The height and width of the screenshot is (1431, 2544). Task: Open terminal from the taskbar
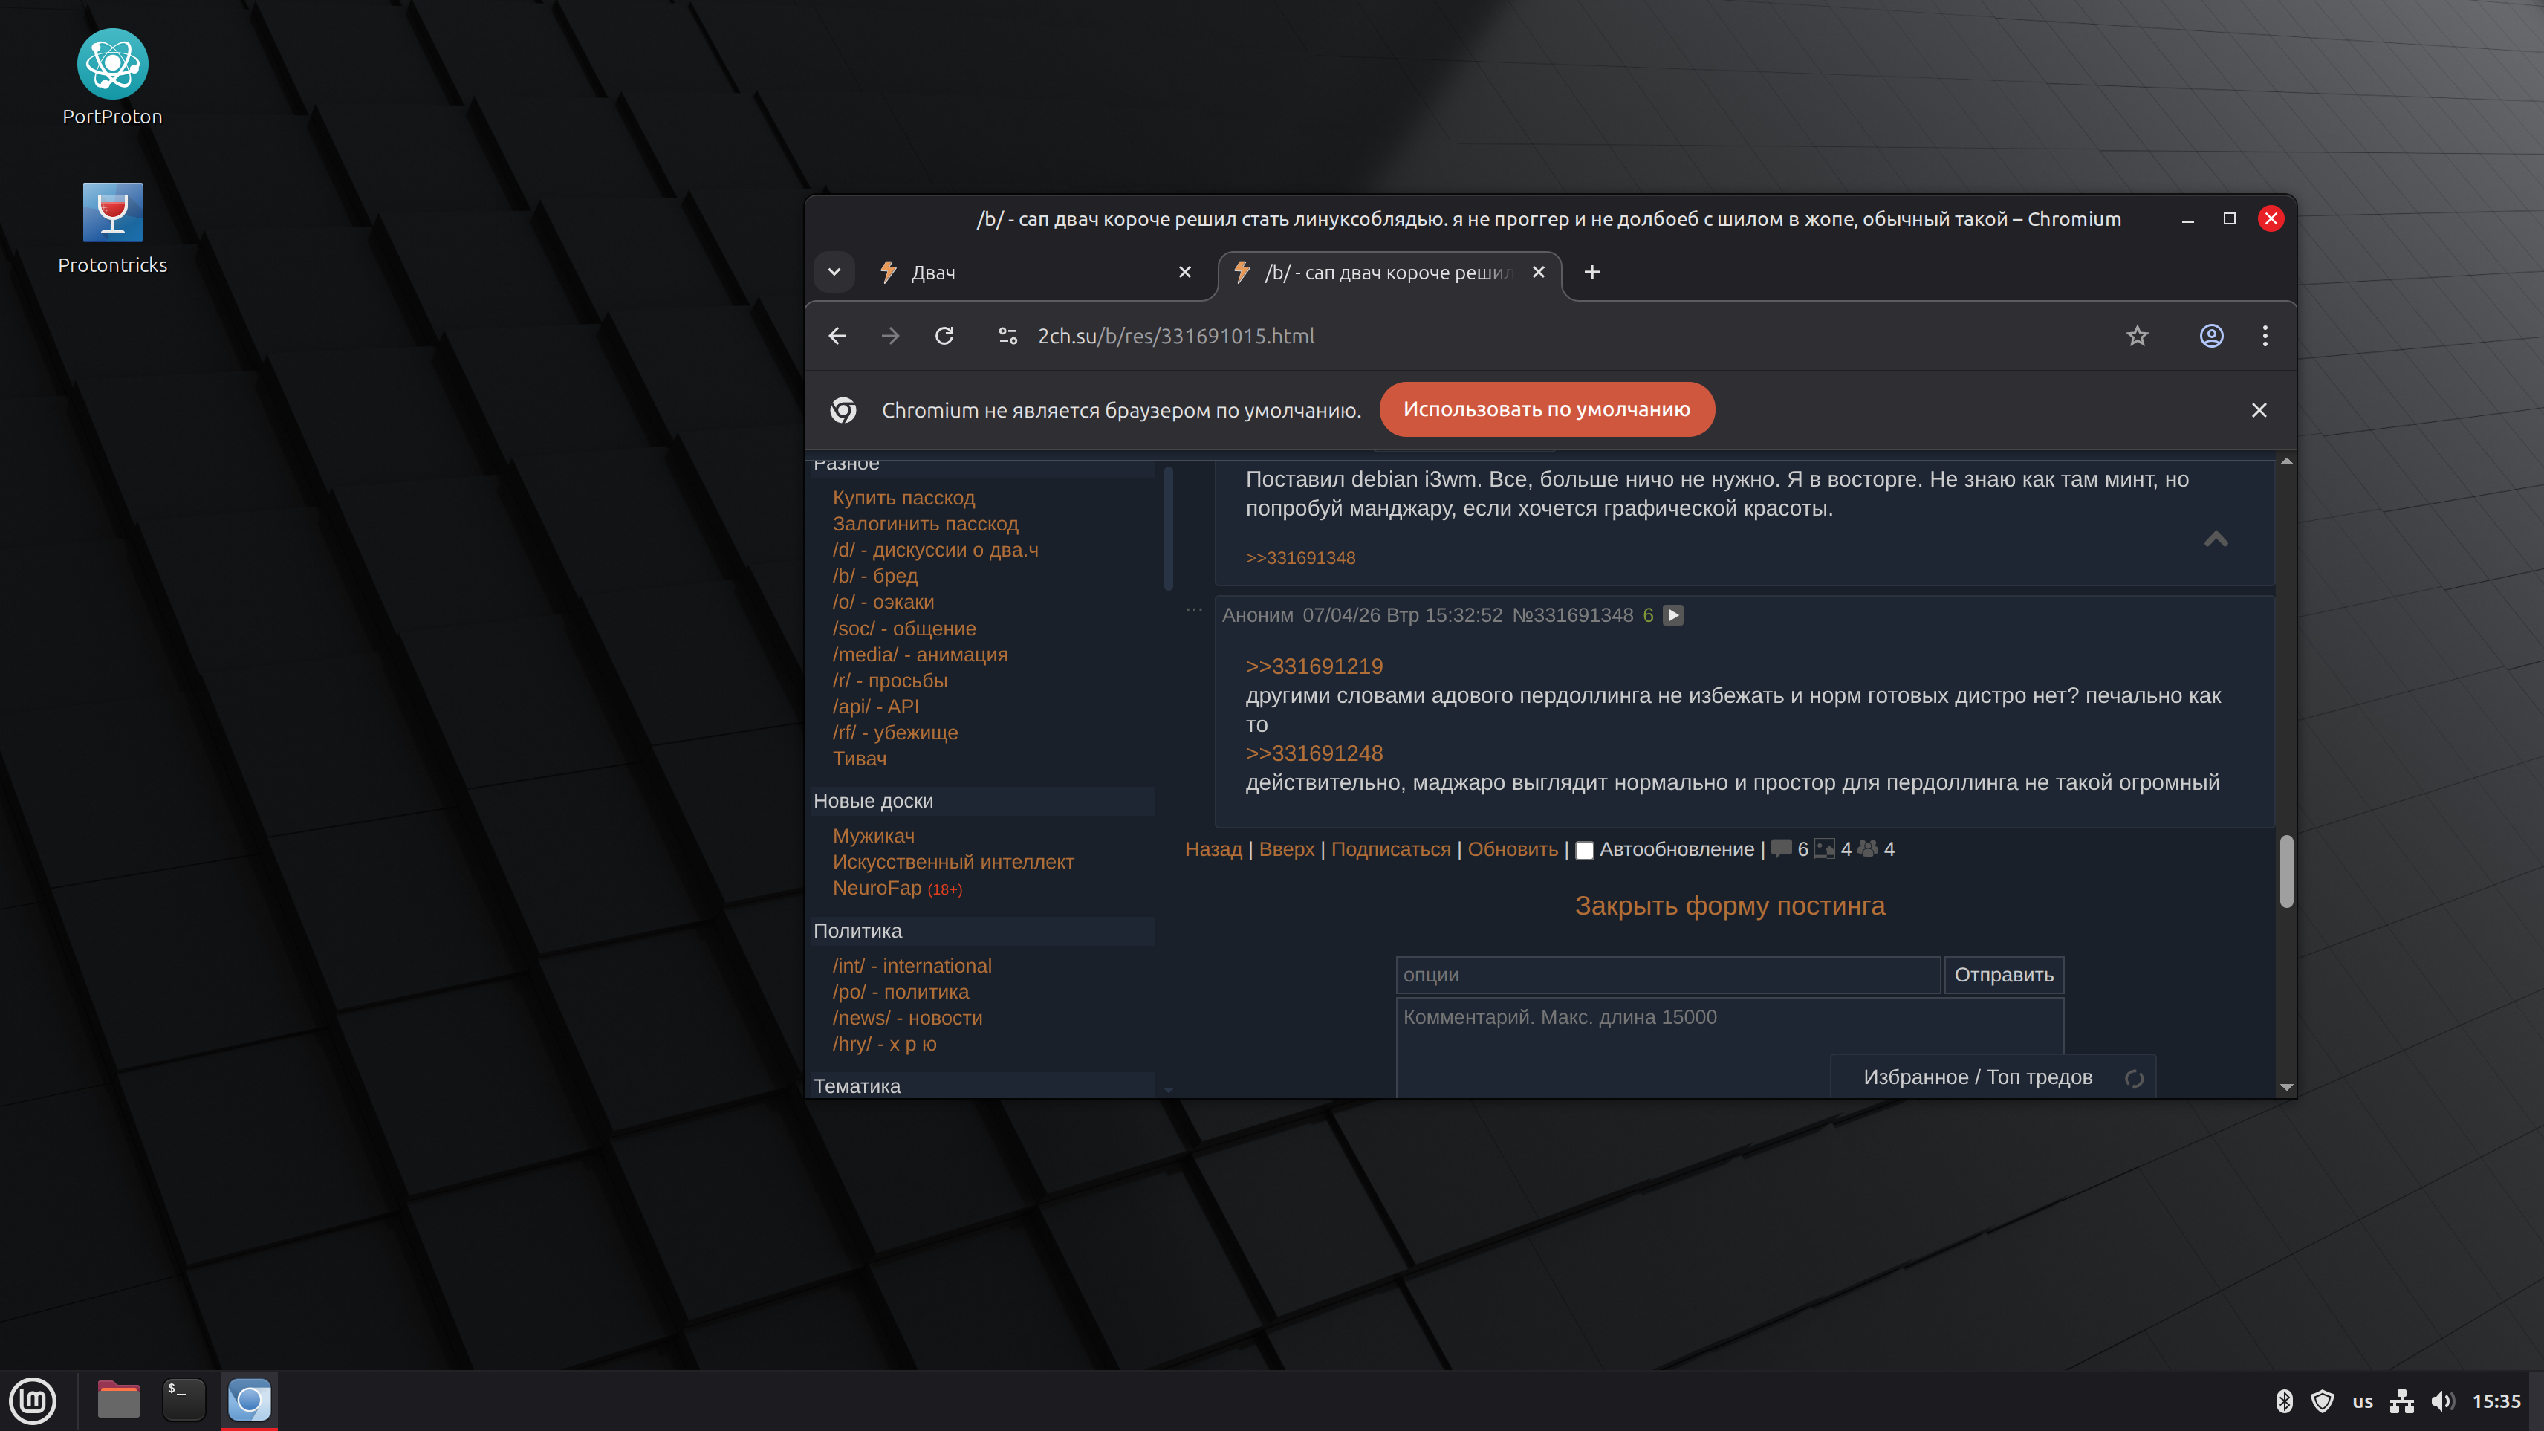[184, 1399]
